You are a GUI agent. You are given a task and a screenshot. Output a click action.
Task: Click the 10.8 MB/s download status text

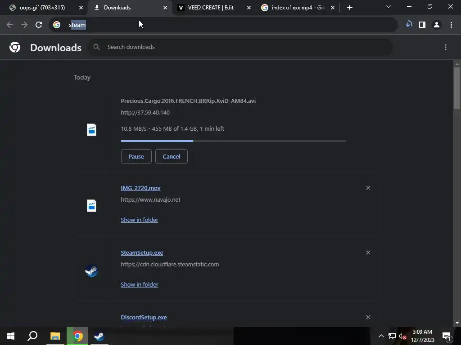[172, 129]
